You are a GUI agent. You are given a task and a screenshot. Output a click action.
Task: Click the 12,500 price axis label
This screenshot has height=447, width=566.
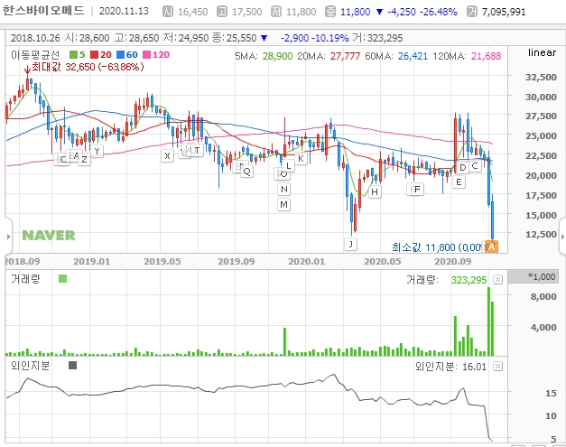[541, 234]
